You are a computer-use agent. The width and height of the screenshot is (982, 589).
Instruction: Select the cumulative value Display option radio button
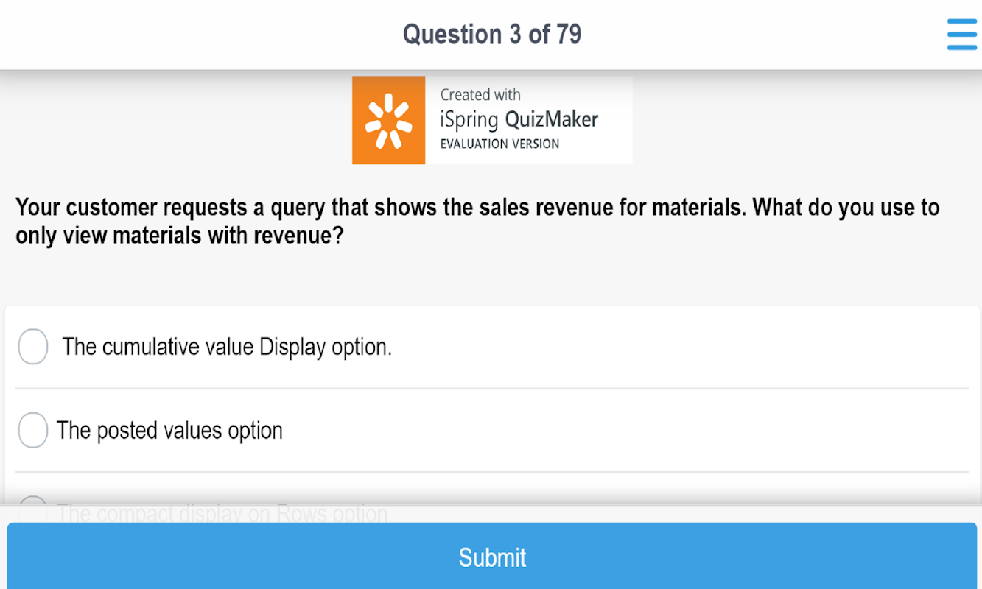point(33,347)
